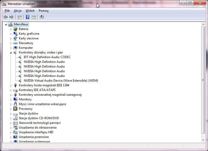Click the IDE ATA/ATAPI controller icon
Screen dimensions: 208x151
15,90
